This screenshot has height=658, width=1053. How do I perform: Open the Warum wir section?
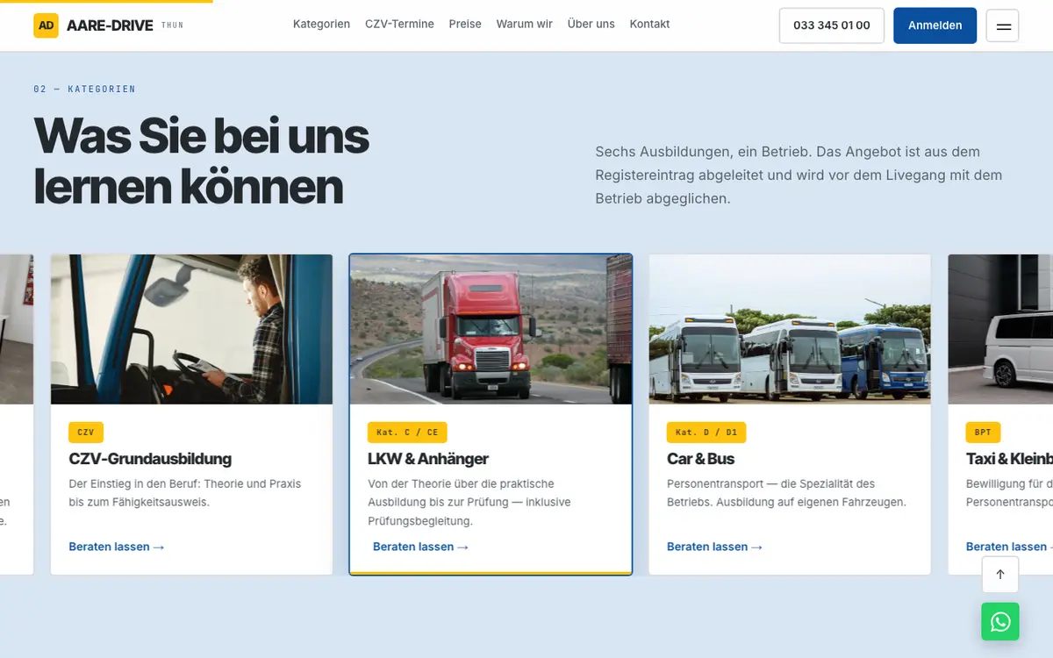click(x=525, y=25)
